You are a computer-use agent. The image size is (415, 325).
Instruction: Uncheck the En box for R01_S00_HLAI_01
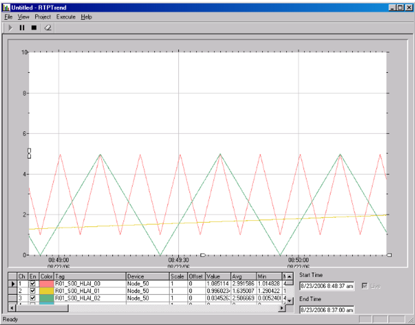(33, 291)
